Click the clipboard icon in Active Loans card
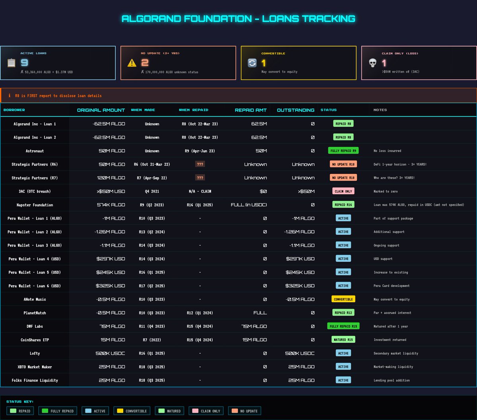477x420 pixels. pos(12,63)
